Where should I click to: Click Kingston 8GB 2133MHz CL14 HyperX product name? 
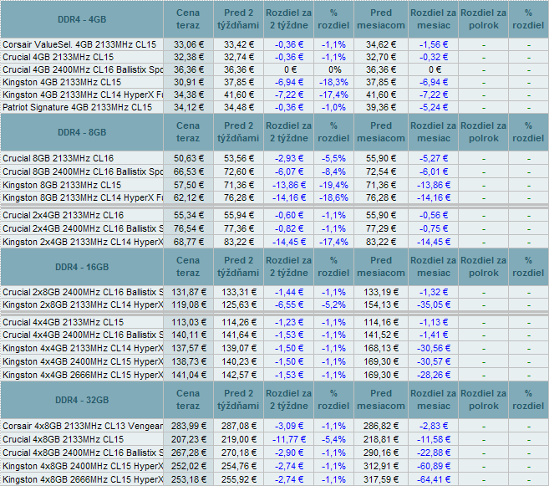click(x=83, y=197)
